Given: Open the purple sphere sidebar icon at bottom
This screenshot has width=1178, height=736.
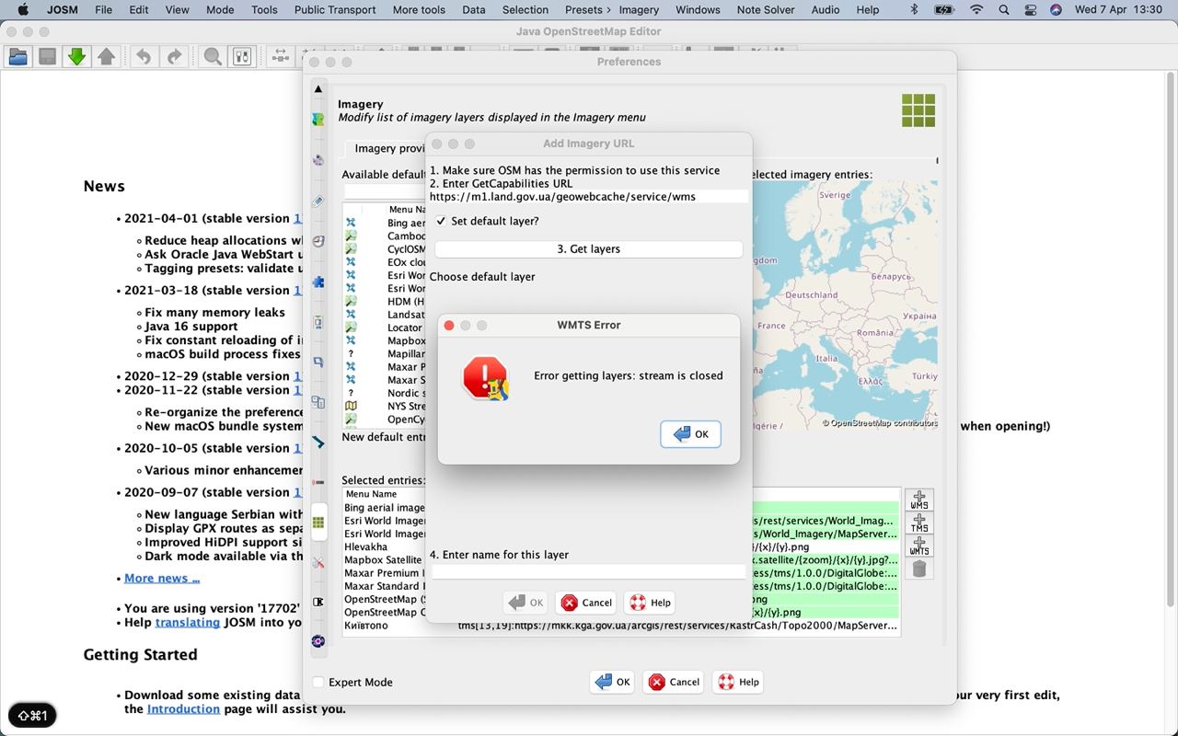Looking at the screenshot, I should pyautogui.click(x=318, y=641).
